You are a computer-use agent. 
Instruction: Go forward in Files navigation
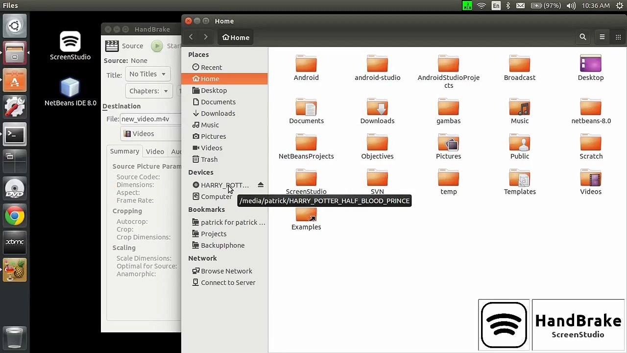click(206, 37)
